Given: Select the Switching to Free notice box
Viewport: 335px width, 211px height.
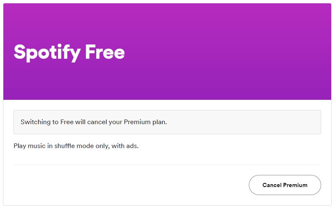Looking at the screenshot, I should 167,122.
